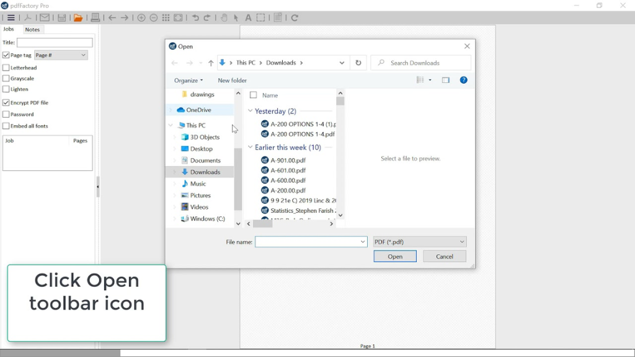Click the undo toolbar icon
The image size is (635, 357).
[195, 18]
